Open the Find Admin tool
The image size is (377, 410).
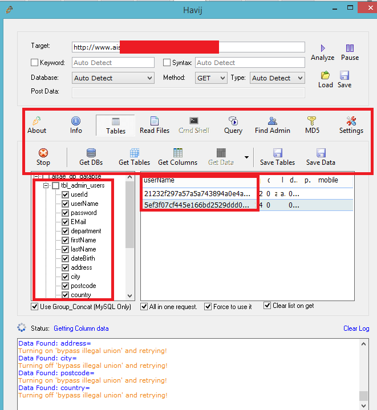coord(273,125)
